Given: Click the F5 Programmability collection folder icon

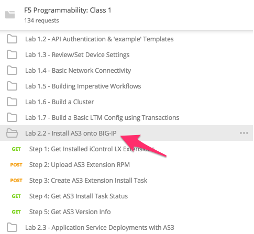Looking at the screenshot, I should (10, 15).
